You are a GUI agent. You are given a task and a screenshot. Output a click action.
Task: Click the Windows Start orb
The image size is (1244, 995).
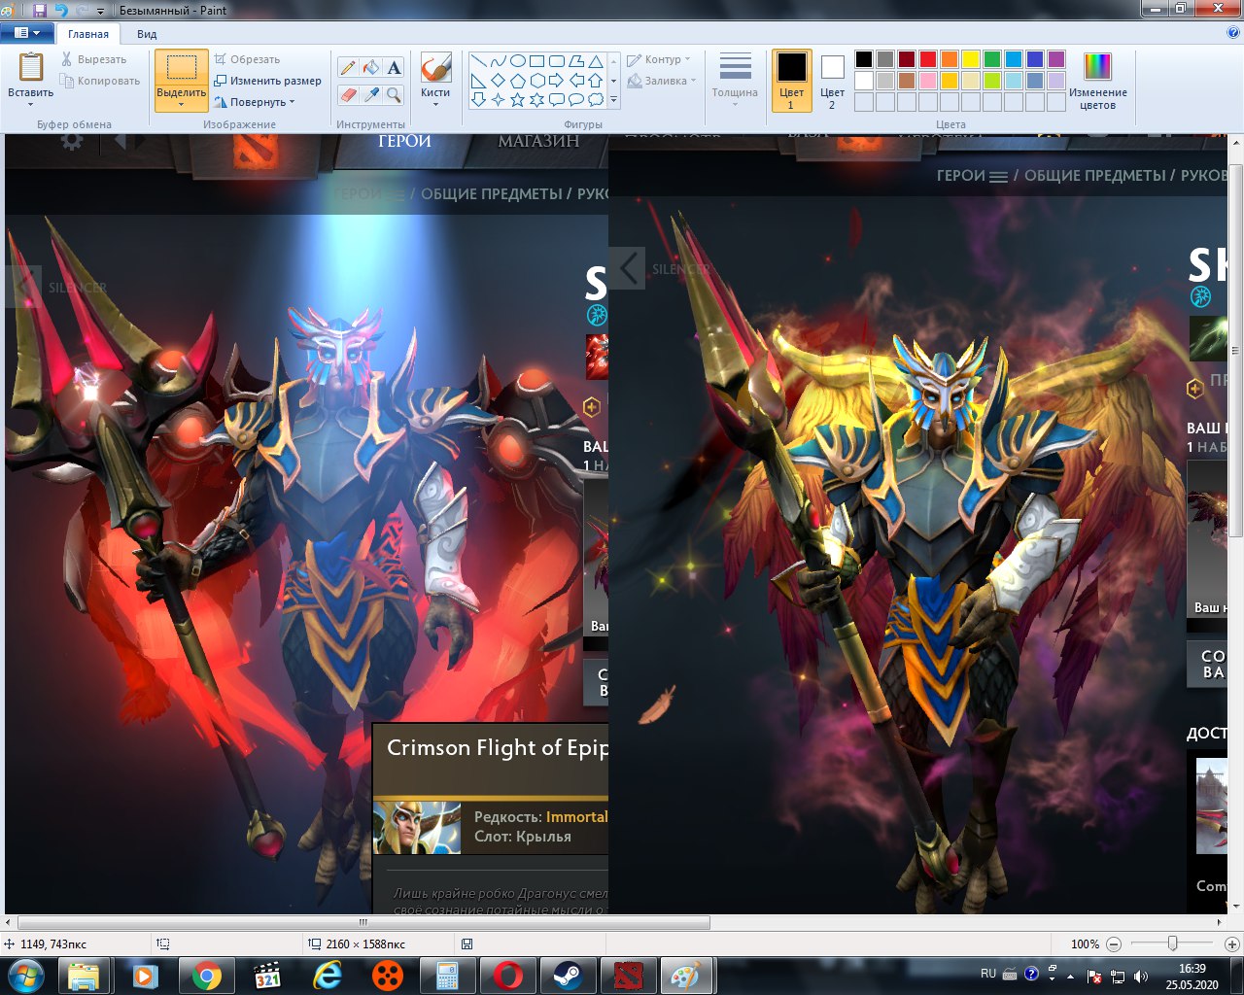(26, 975)
